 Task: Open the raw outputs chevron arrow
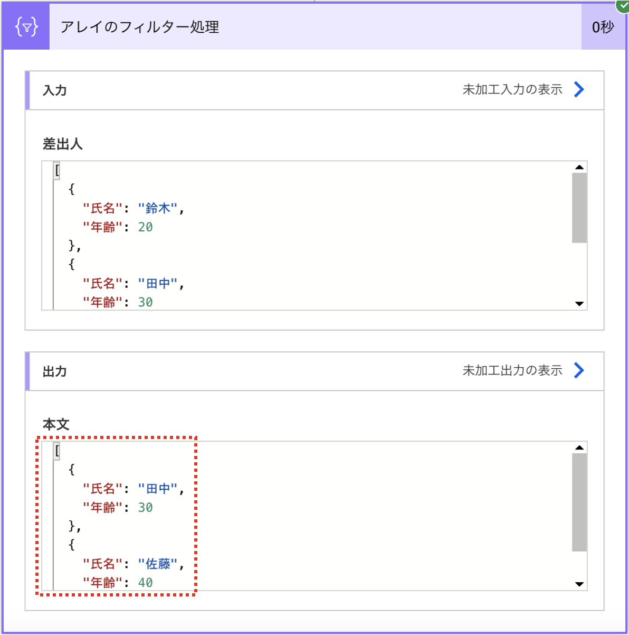click(579, 370)
